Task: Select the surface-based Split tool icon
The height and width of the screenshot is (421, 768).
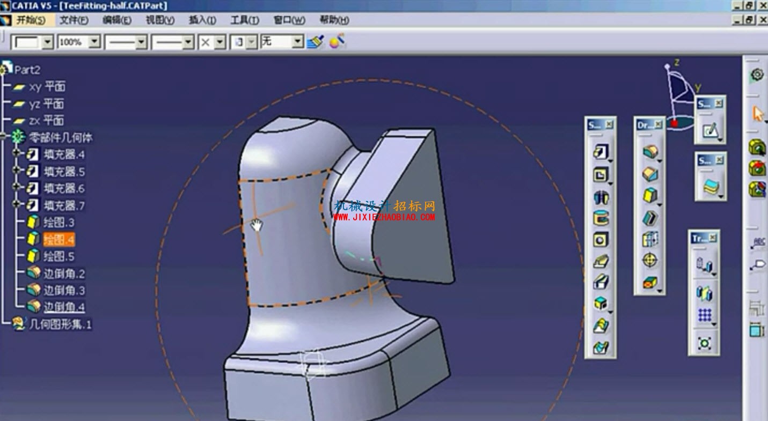Action: click(x=711, y=187)
